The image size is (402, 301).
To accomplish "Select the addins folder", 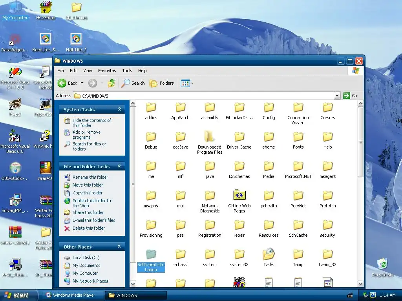I will 151,111.
